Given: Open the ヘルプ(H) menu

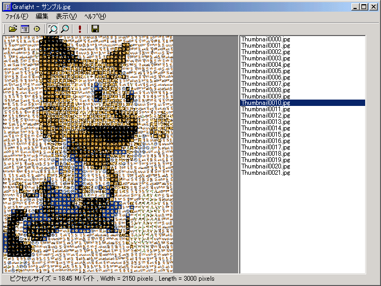Looking at the screenshot, I should tap(95, 16).
